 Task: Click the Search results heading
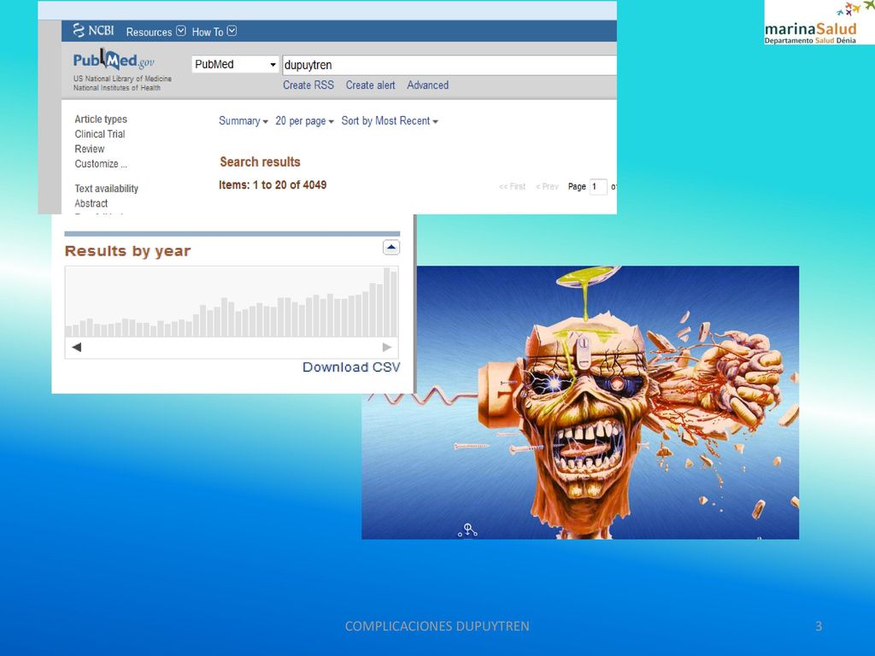pos(260,161)
